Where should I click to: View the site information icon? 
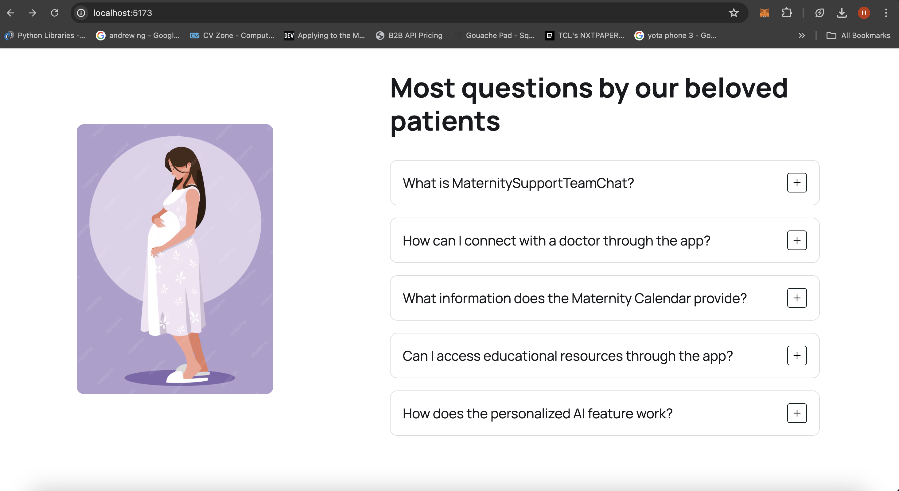click(x=81, y=13)
